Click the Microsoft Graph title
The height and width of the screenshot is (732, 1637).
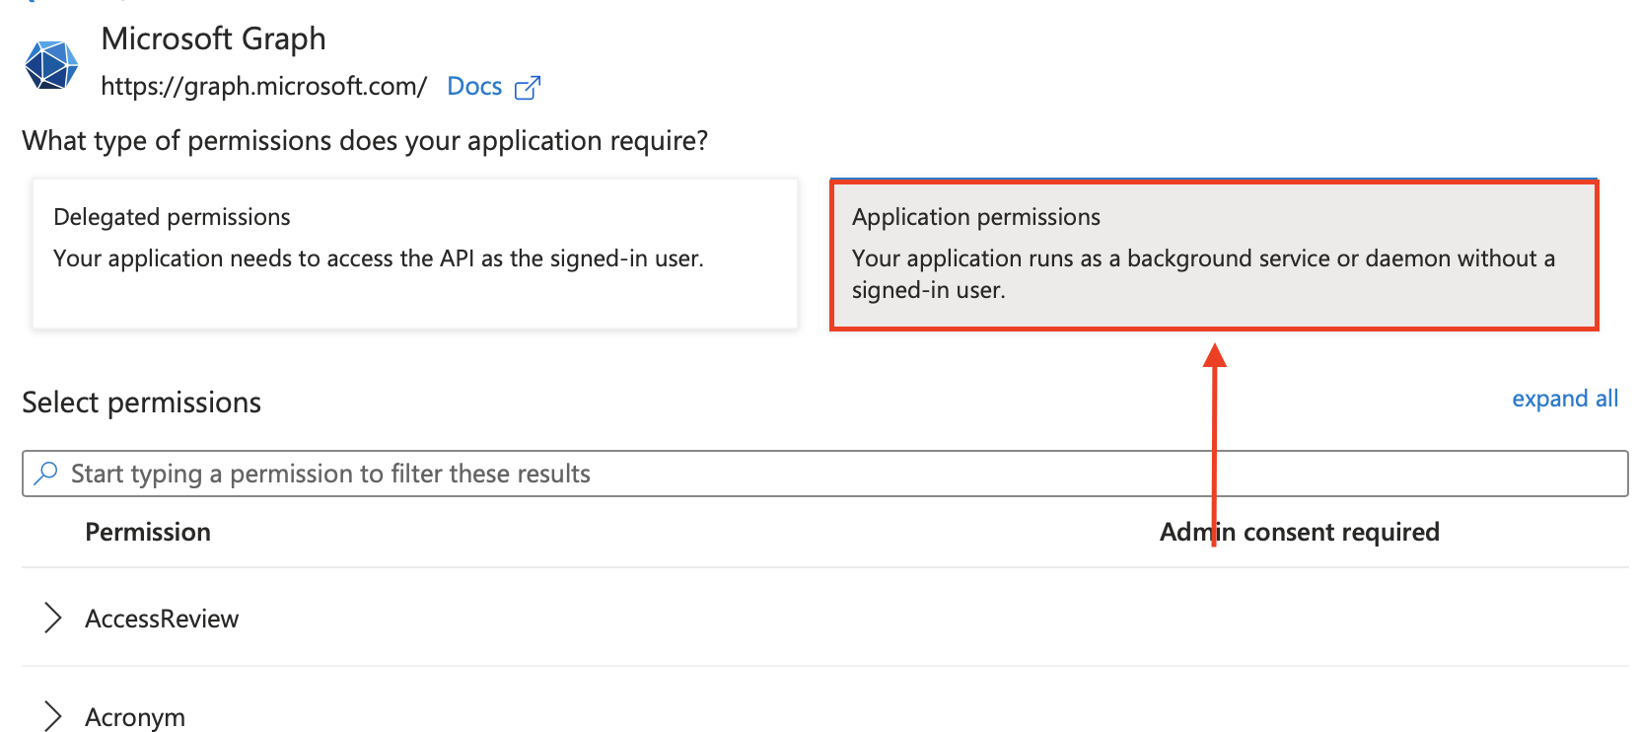(213, 38)
